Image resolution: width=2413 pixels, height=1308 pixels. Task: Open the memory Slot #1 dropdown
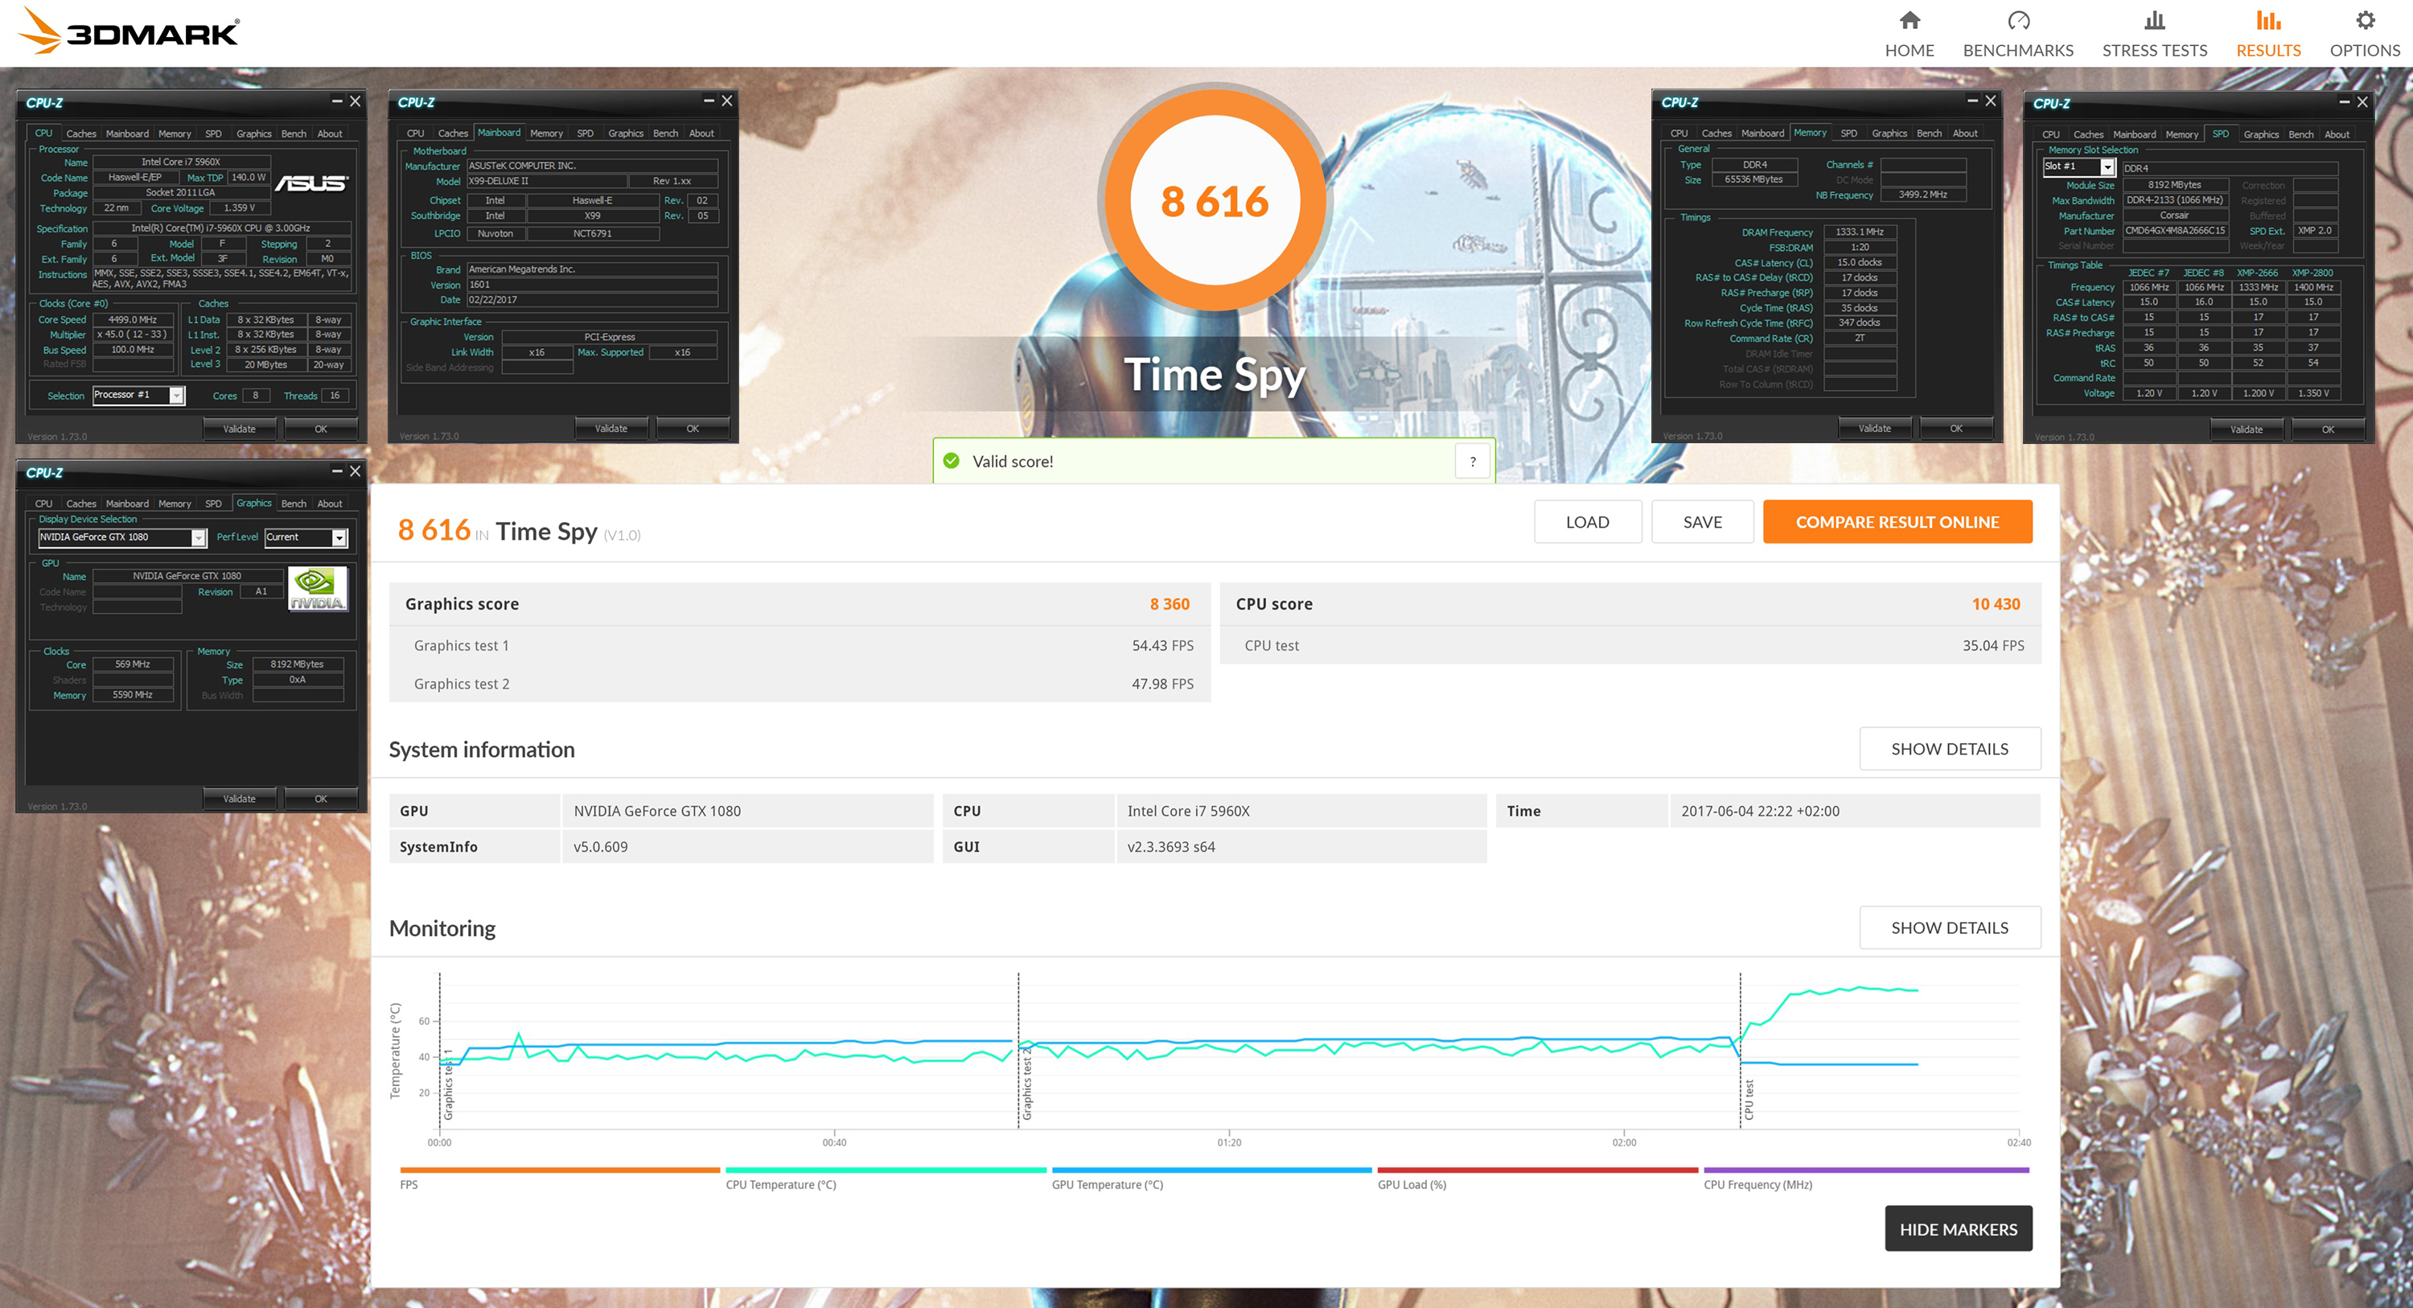[x=2079, y=167]
